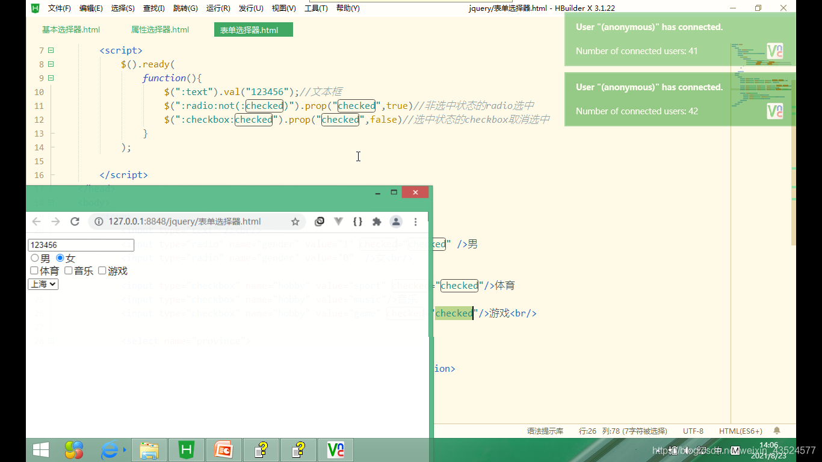This screenshot has height=462, width=822.
Task: Open the overlapping-rings browser extension
Action: click(320, 221)
